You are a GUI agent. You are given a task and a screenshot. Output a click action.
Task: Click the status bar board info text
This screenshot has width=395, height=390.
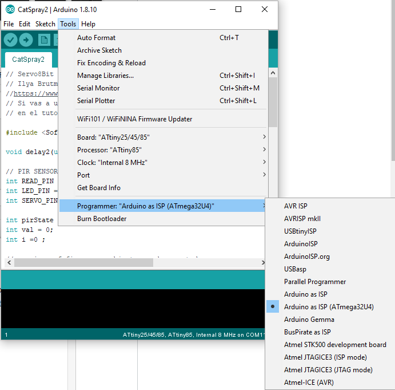point(193,335)
